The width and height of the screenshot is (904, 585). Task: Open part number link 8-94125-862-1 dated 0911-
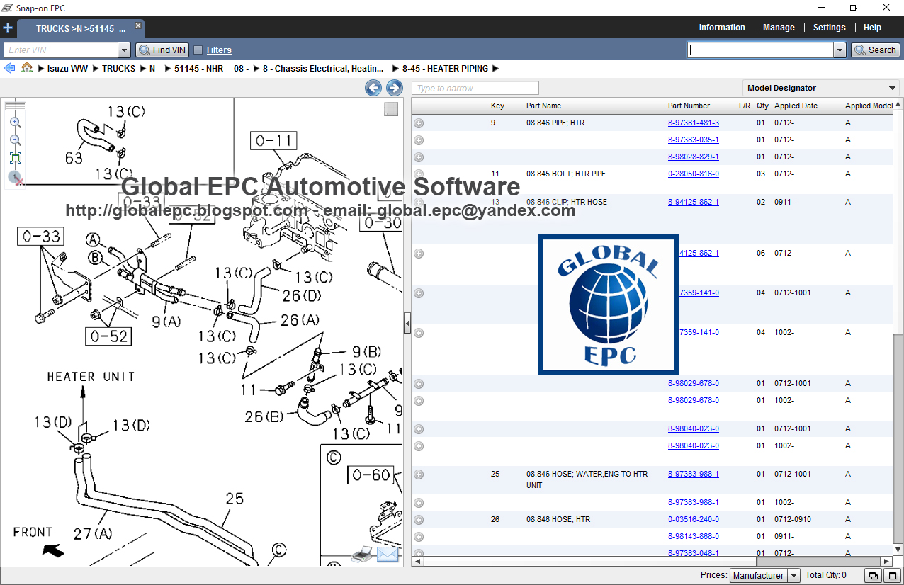coord(693,202)
